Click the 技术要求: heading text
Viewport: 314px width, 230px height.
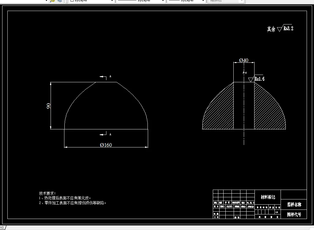click(47, 193)
